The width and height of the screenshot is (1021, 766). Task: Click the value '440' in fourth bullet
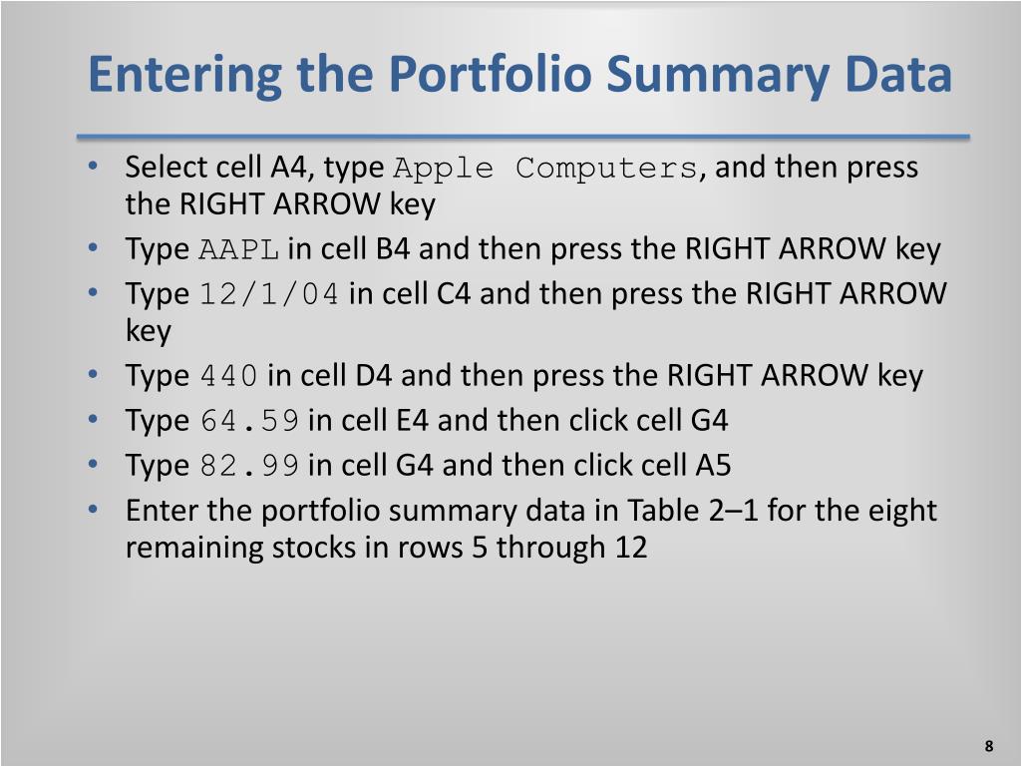click(x=228, y=376)
